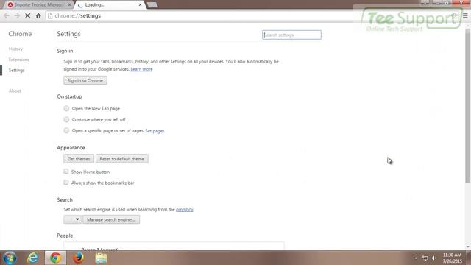Click the Sign in to Chrome button
This screenshot has height=265, width=471.
85,80
